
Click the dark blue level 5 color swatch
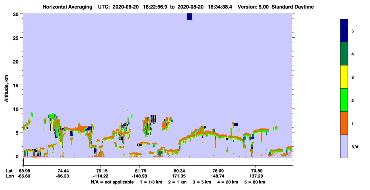click(x=344, y=31)
